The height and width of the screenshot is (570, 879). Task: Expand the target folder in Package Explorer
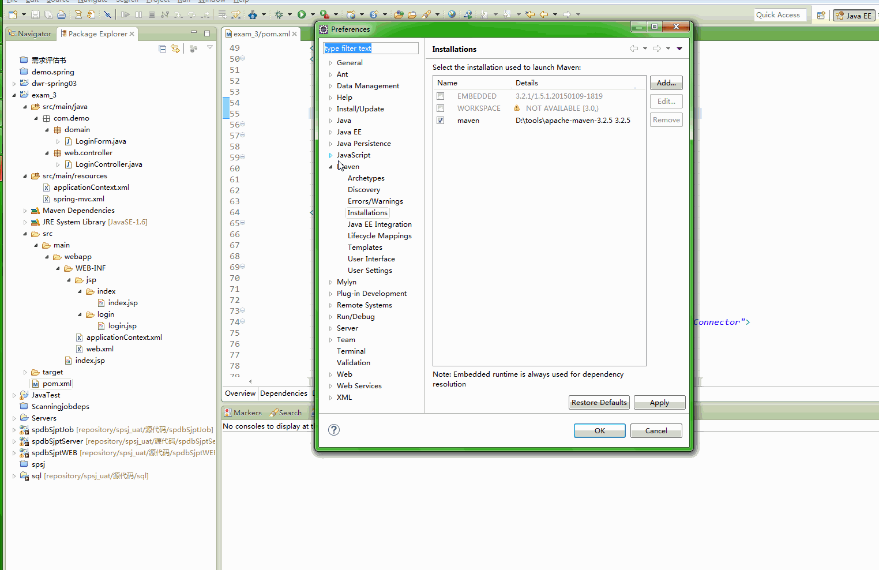pos(25,372)
